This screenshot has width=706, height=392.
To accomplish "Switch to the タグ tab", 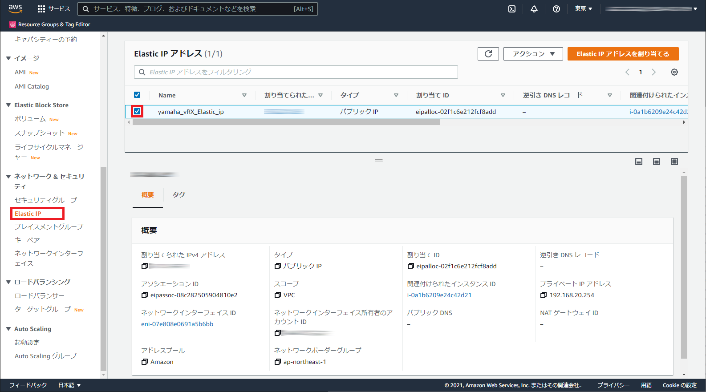I will [x=179, y=195].
